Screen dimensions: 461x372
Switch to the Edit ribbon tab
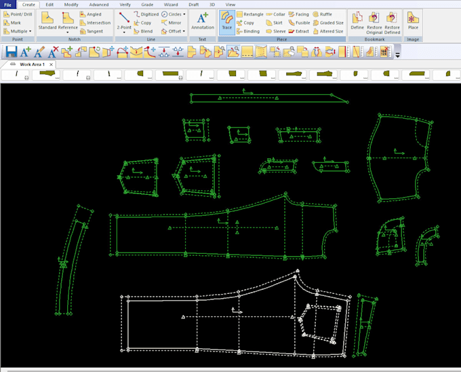(49, 5)
